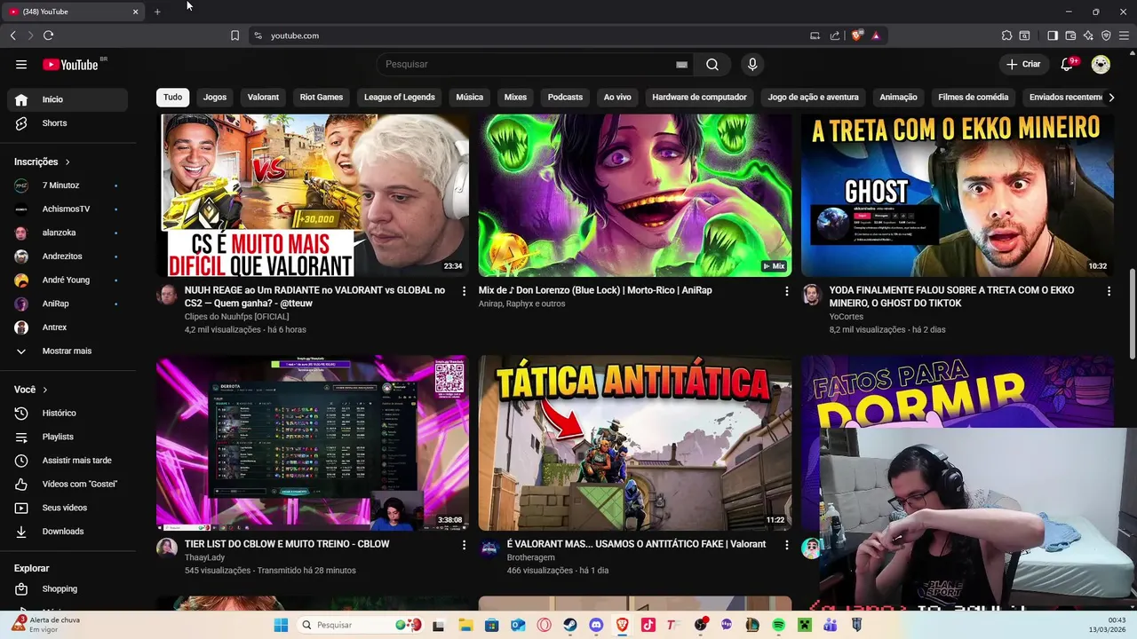Open the YoCortes channel link

(846, 317)
